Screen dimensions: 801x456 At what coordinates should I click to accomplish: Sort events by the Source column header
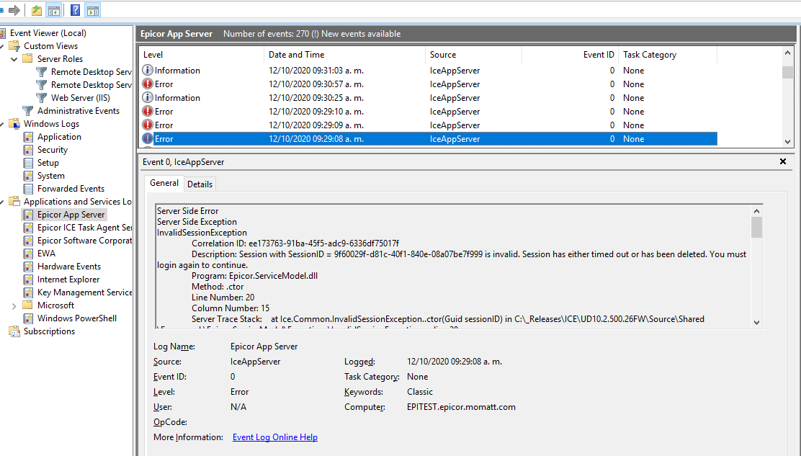tap(473, 55)
